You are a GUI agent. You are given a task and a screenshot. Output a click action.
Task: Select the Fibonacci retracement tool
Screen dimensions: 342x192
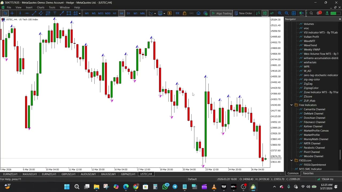pyautogui.click(x=48, y=13)
